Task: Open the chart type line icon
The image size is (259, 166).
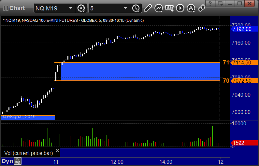Action: tap(159, 8)
